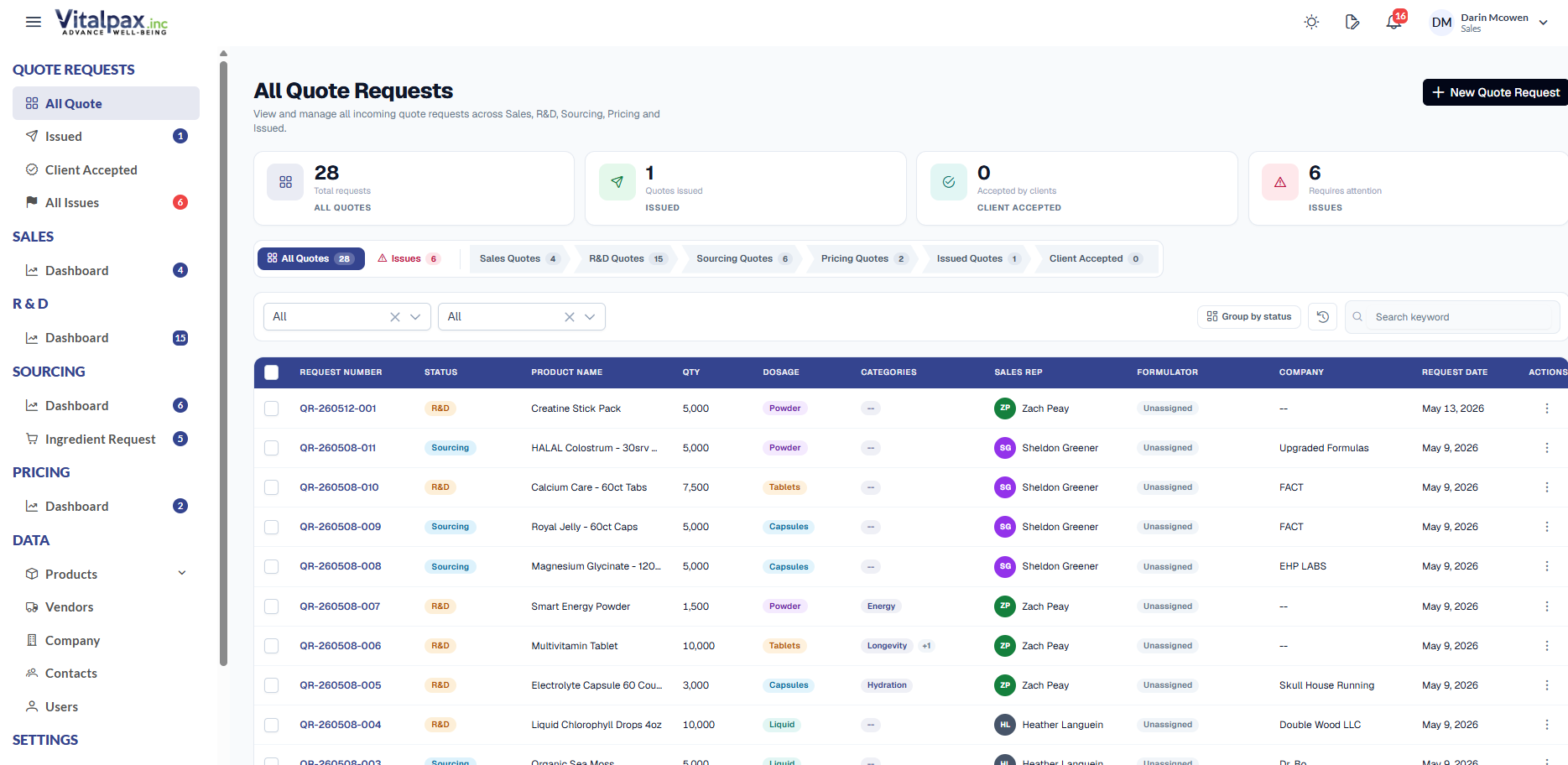This screenshot has height=765, width=1568.
Task: Click the Issues warning triangle card icon
Action: (1280, 182)
